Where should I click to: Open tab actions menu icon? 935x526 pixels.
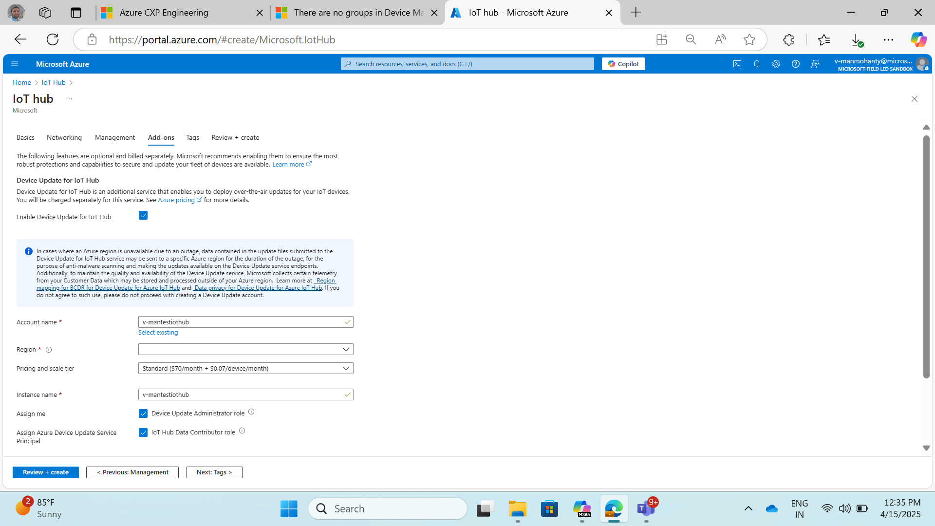(76, 13)
